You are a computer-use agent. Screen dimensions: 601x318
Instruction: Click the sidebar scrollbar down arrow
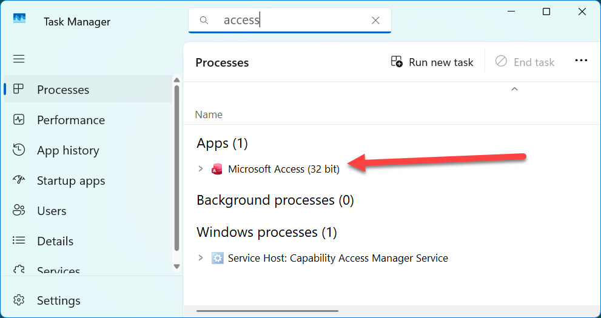tap(176, 267)
